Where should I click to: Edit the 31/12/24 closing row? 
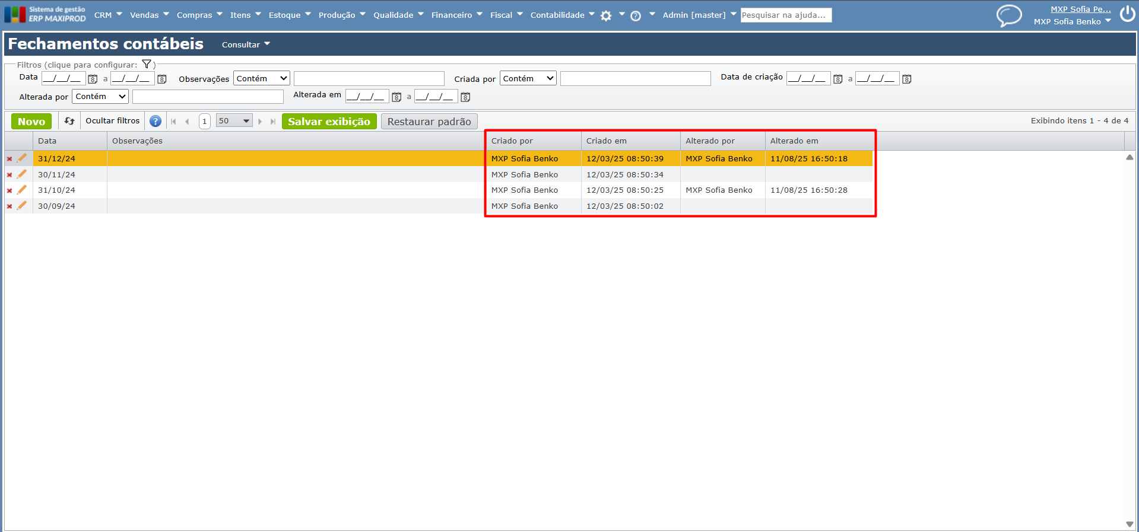tap(22, 158)
